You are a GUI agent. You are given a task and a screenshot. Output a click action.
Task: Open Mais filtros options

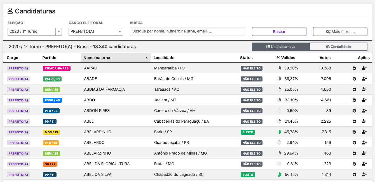coord(340,31)
